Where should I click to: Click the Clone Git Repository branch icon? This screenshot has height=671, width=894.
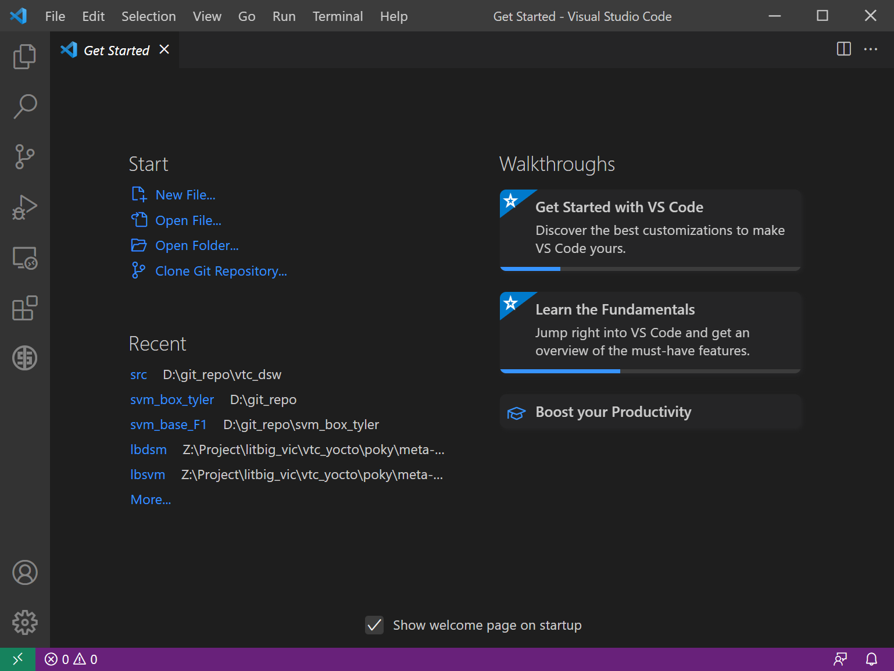coord(138,270)
